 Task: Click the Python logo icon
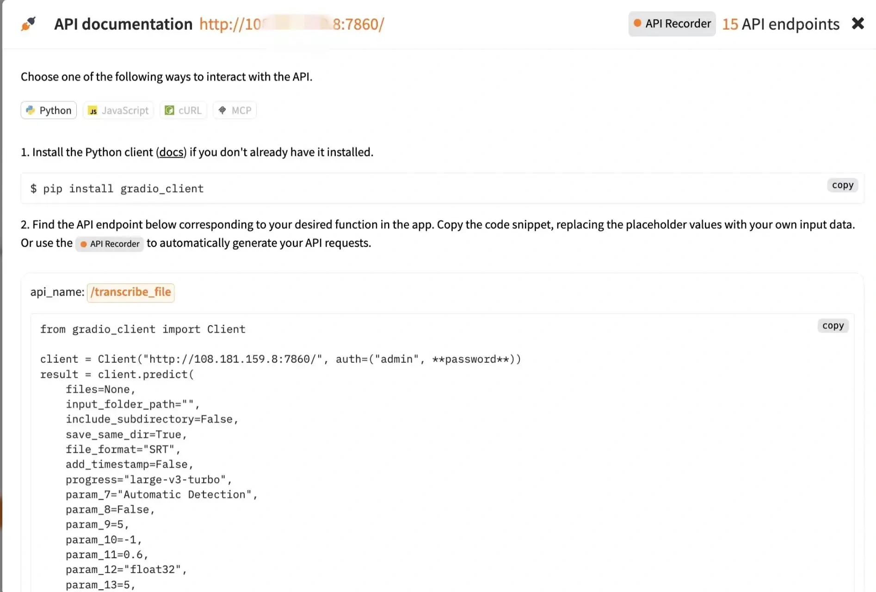tap(31, 110)
